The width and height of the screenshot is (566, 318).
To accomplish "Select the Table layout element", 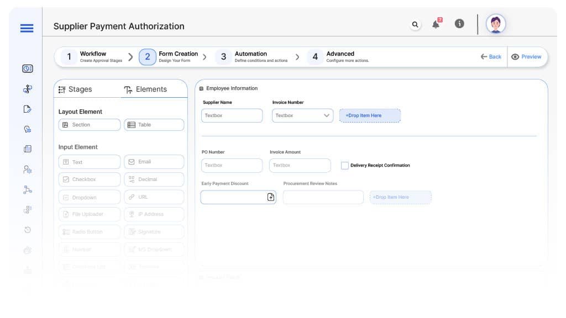I will pyautogui.click(x=154, y=125).
